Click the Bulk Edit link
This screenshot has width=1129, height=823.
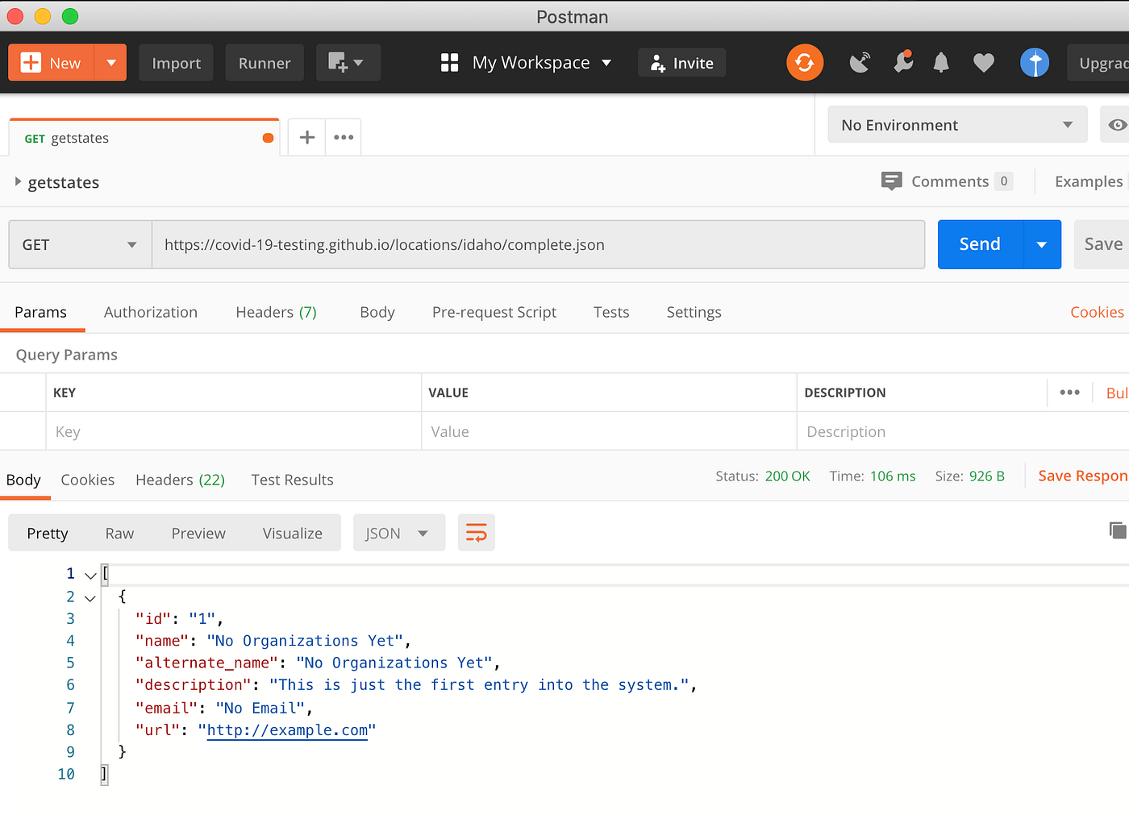[x=1117, y=393]
